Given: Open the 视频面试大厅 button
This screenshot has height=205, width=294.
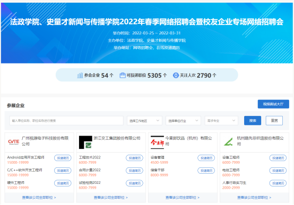Looking at the screenshot, I should point(273,104).
